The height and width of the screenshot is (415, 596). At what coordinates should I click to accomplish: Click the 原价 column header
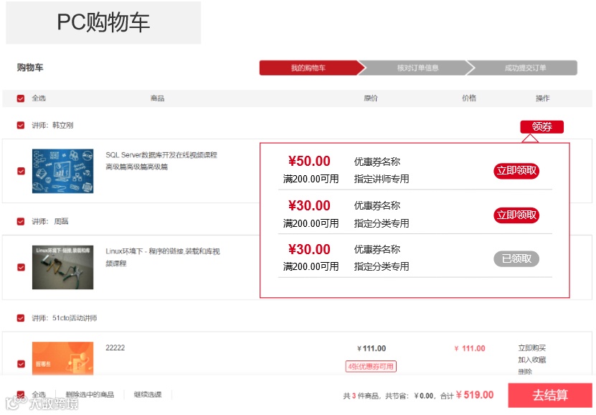[x=371, y=98]
